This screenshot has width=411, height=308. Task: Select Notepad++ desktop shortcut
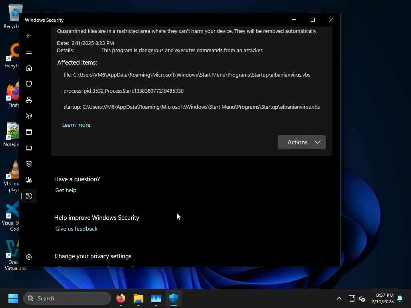[12, 134]
